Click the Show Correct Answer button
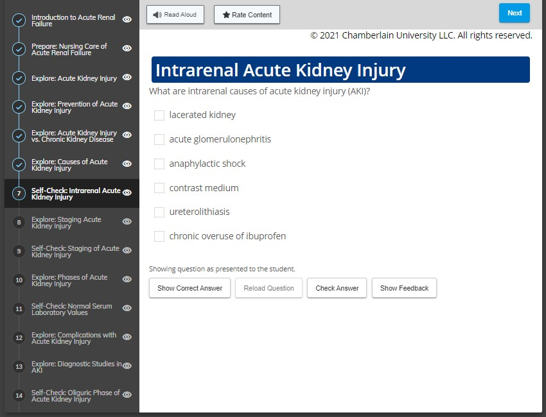546x417 pixels. (x=189, y=288)
